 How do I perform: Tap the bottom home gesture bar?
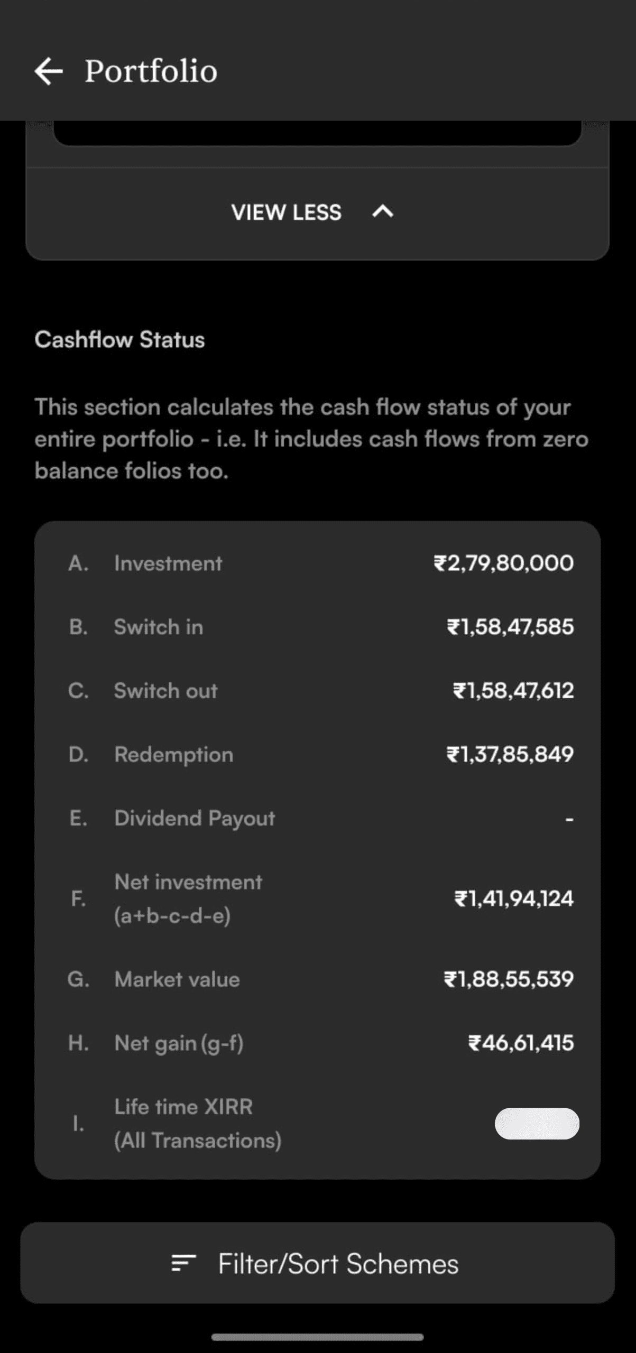(x=317, y=1337)
